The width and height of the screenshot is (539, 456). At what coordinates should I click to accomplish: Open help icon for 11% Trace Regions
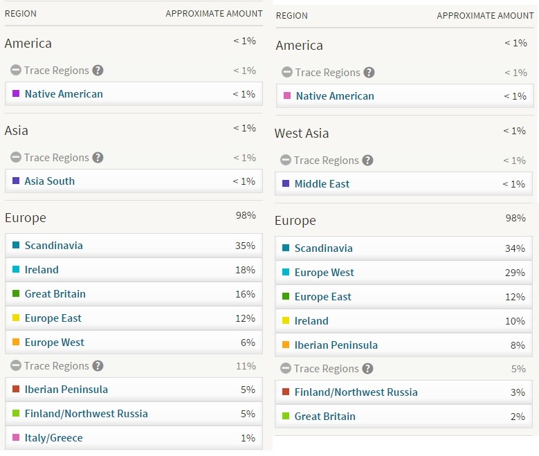coord(98,366)
